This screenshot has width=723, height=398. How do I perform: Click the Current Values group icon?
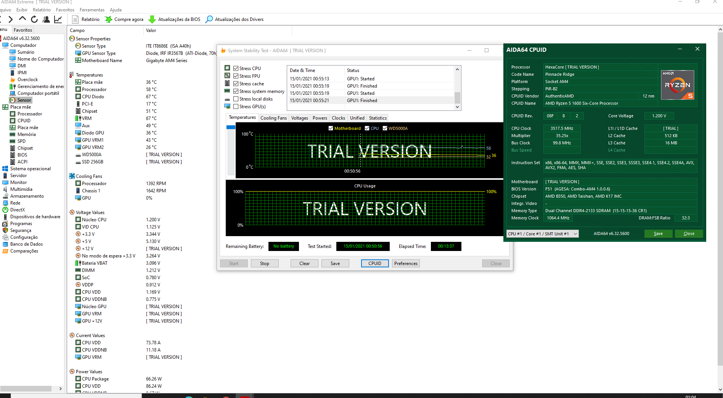pos(72,335)
